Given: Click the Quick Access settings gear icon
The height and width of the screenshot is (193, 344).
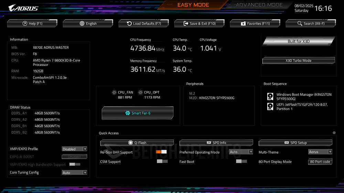Looking at the screenshot, I should pos(334,133).
